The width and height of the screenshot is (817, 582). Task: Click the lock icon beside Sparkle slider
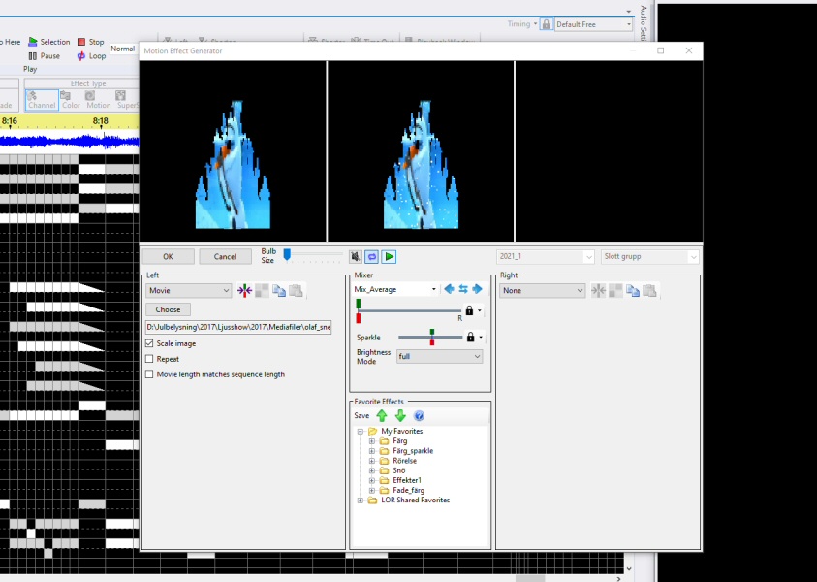[x=470, y=337]
